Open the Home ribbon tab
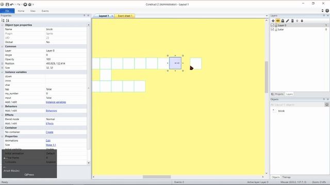 pyautogui.click(x=21, y=11)
